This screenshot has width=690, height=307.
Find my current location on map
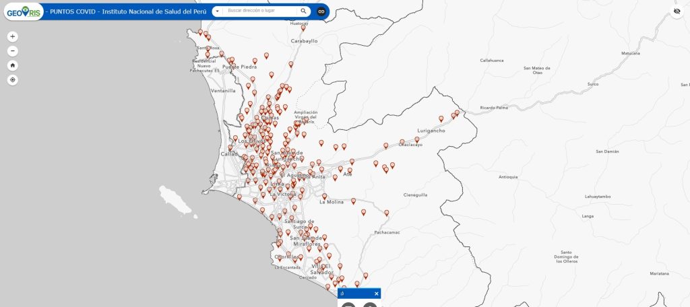[x=13, y=80]
